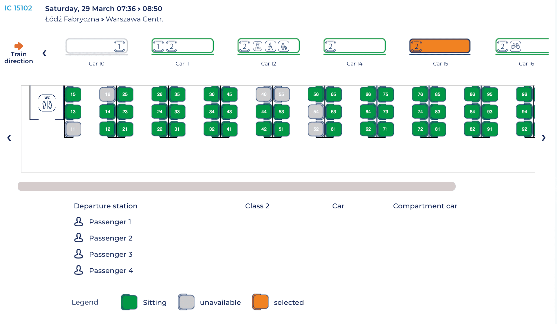The width and height of the screenshot is (557, 324).
Task: Click the Passenger 4 label
Action: (x=111, y=270)
